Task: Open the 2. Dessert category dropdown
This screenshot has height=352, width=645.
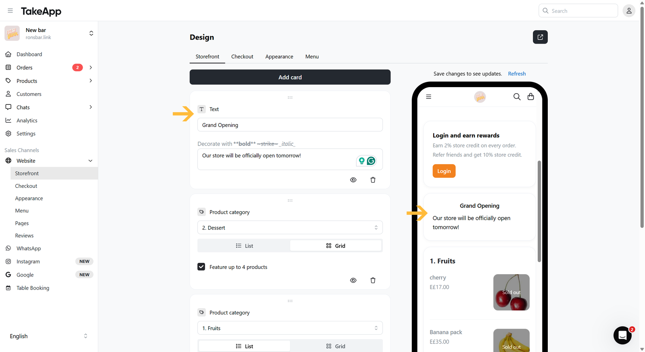Action: tap(290, 227)
